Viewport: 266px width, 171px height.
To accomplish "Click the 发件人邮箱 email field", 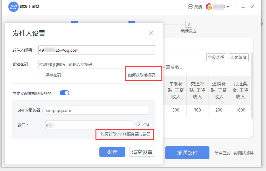I will coord(97,50).
